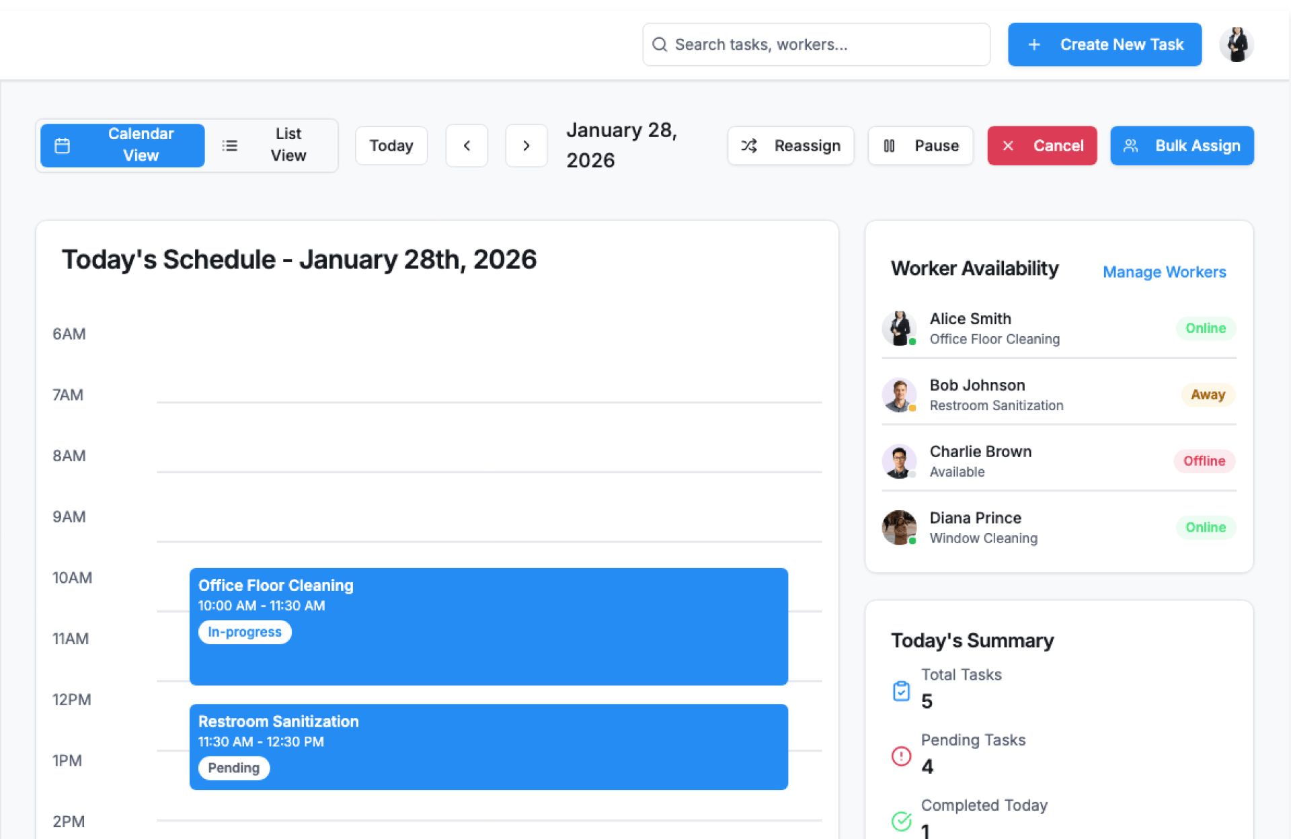Open the Office Floor Cleaning task block
Image resolution: width=1291 pixels, height=839 pixels.
[488, 627]
